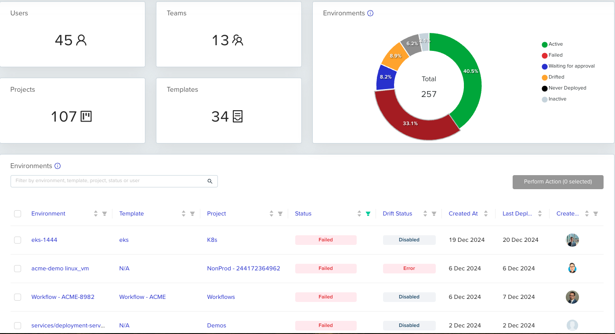Click the info icon beside the Environments chart title
The width and height of the screenshot is (615, 334).
tap(370, 13)
